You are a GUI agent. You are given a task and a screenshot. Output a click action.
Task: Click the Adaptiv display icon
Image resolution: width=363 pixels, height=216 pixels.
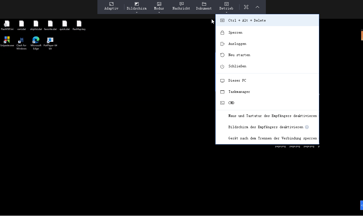pyautogui.click(x=111, y=4)
